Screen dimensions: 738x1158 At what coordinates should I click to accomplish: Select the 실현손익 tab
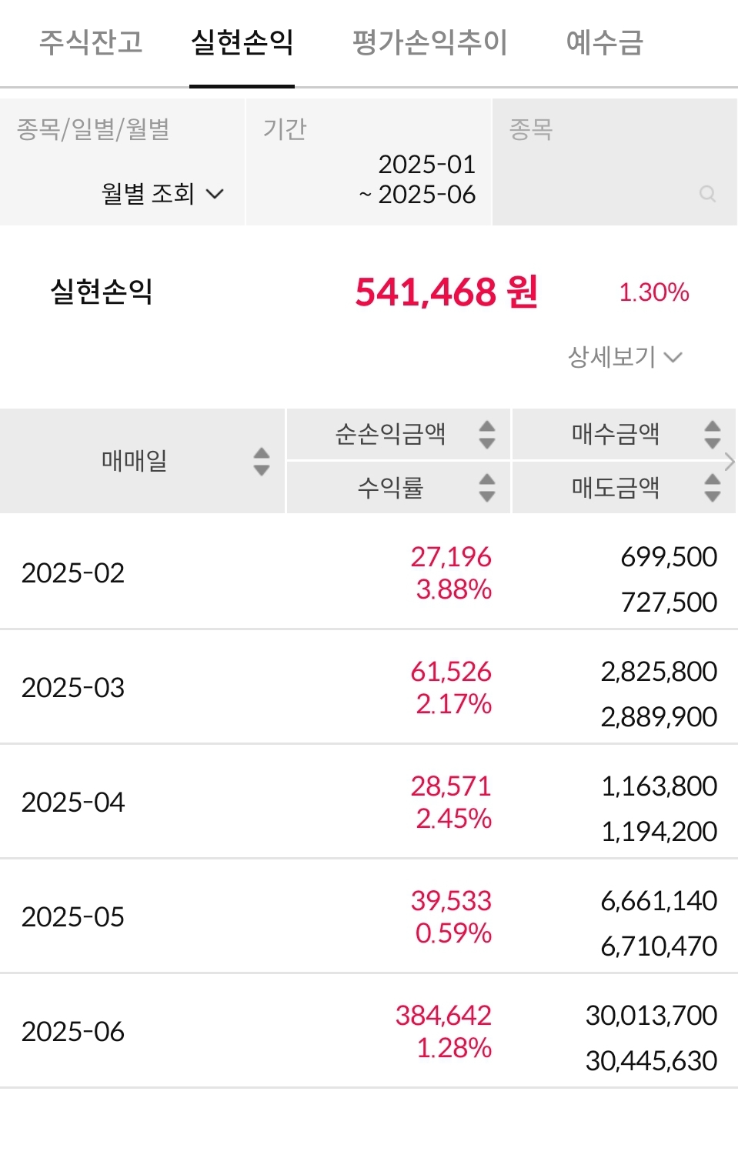[x=242, y=42]
